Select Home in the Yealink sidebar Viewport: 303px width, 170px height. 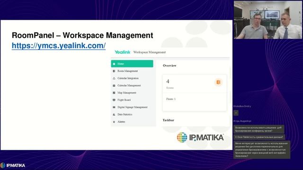132,64
